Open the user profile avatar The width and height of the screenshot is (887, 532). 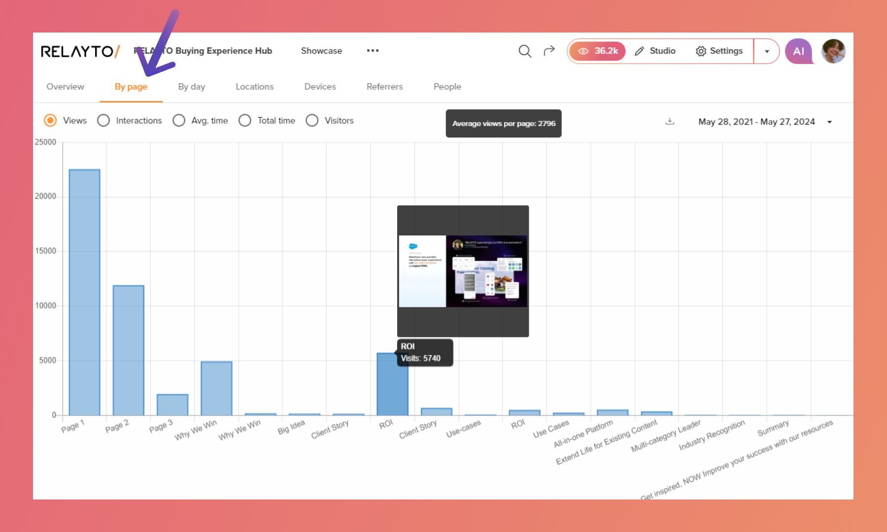(834, 51)
